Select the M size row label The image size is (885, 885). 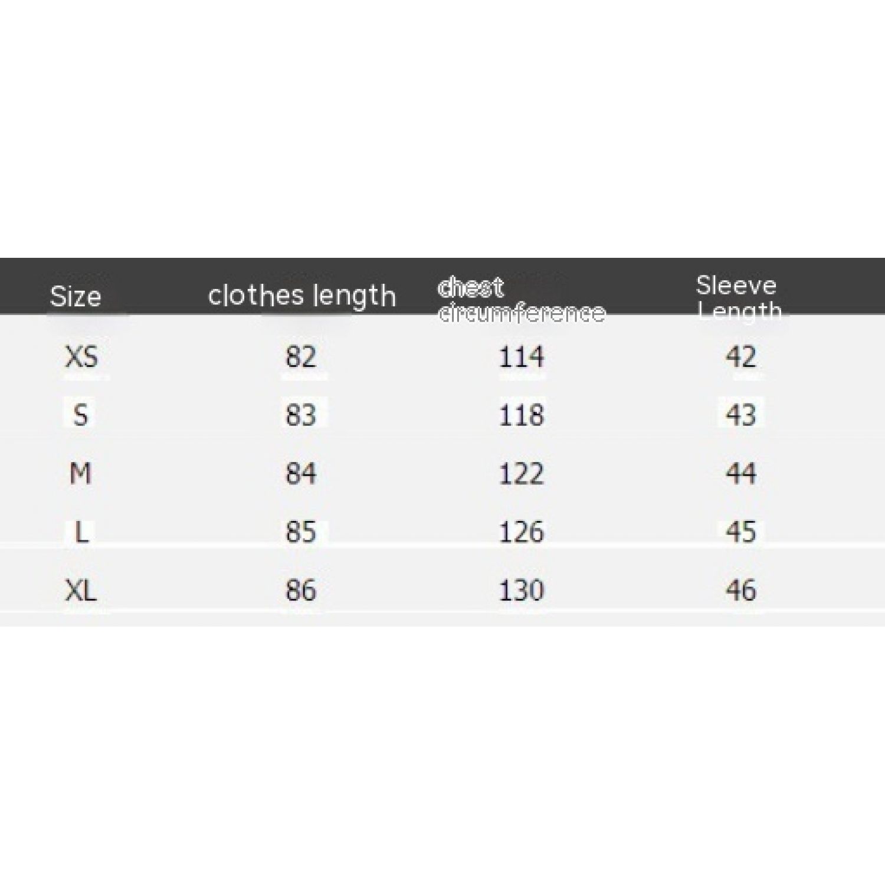tap(81, 473)
